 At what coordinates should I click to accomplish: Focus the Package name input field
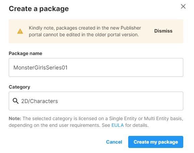[x=96, y=67]
